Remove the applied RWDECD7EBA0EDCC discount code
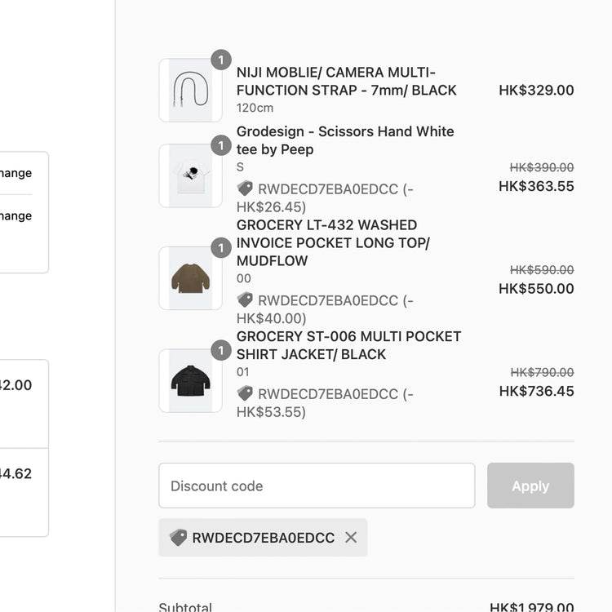Screen dimensions: 612x612 pyautogui.click(x=351, y=538)
